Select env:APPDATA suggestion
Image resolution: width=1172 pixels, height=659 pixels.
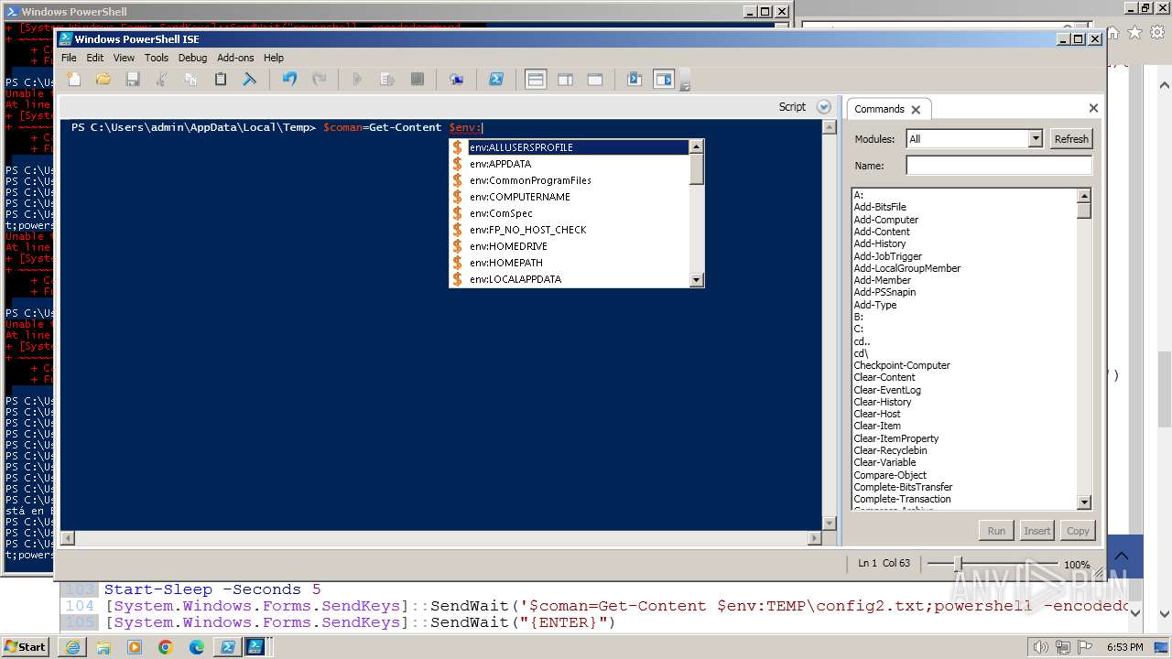tap(569, 164)
